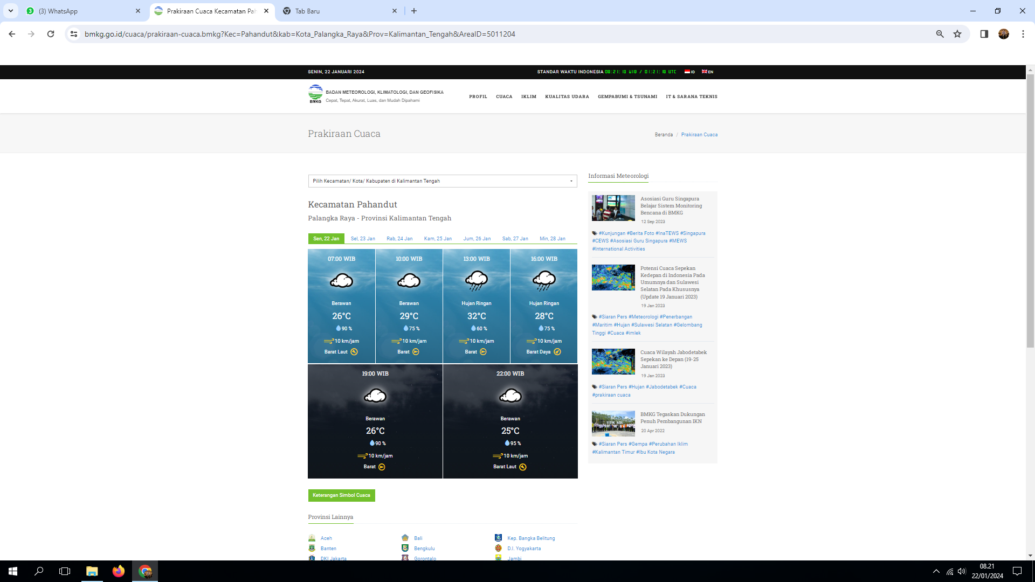Click the light rain icon for 13:00 WIB
Viewport: 1035px width, 582px height.
(x=477, y=281)
